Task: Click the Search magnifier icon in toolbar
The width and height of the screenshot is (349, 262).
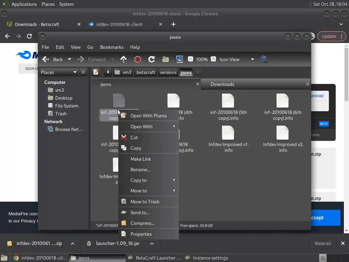Action: pos(264,59)
